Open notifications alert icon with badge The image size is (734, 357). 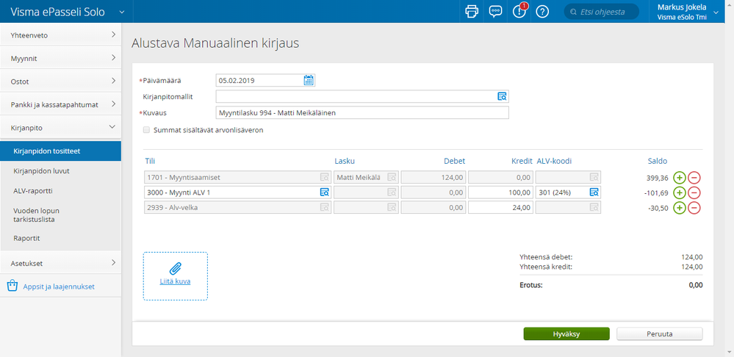(519, 12)
